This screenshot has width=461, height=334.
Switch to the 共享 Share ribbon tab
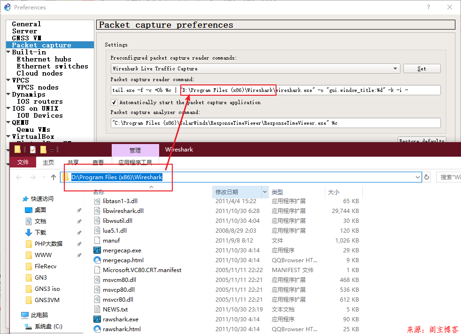pos(73,162)
